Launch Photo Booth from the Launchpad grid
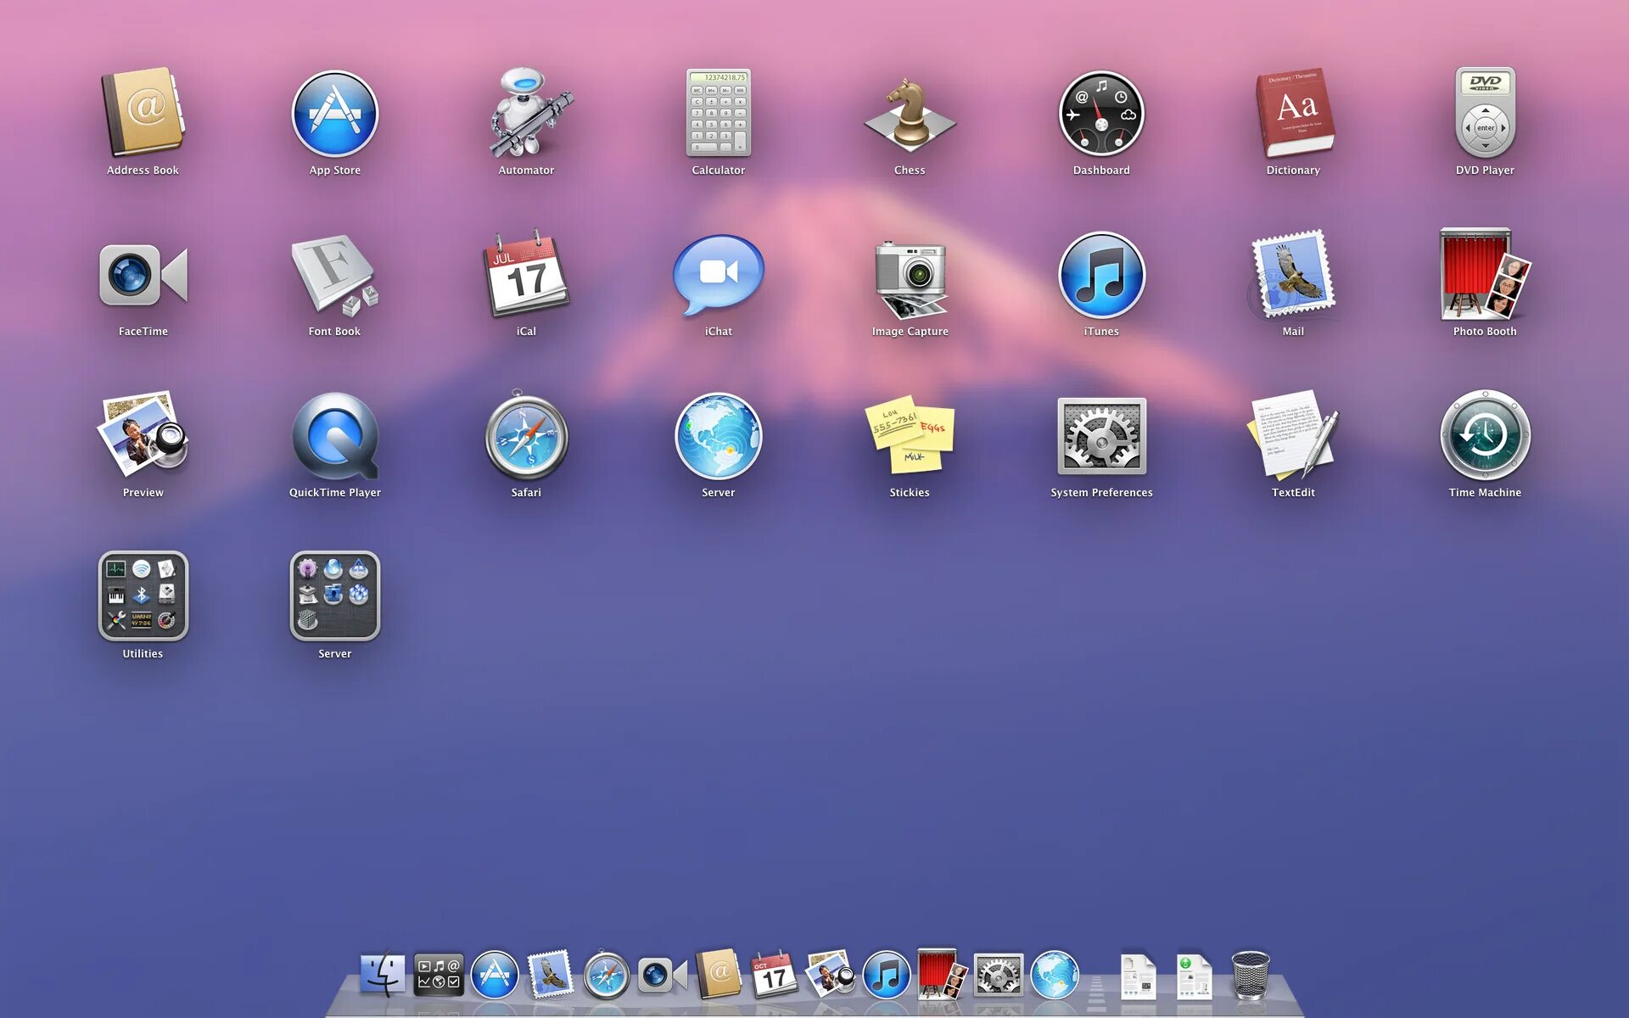The height and width of the screenshot is (1018, 1629). click(x=1485, y=274)
